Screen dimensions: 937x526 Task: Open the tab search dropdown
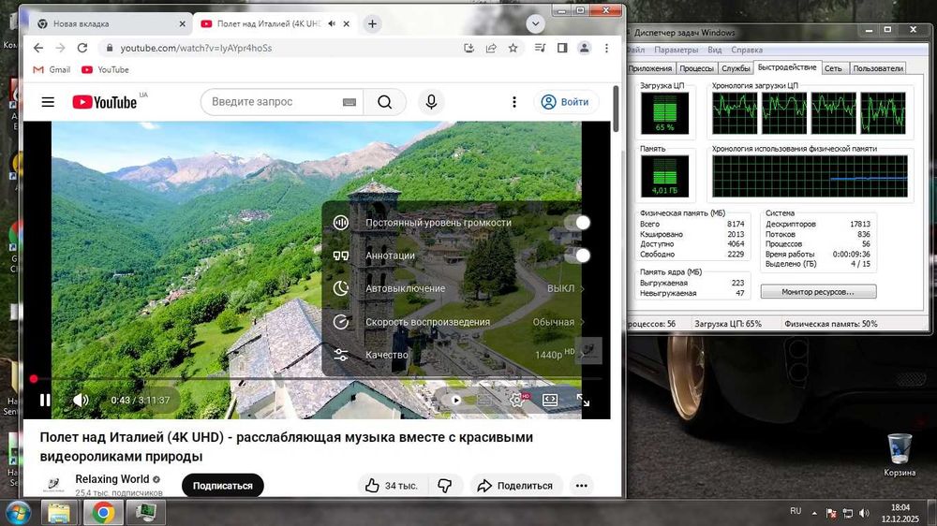pos(535,24)
